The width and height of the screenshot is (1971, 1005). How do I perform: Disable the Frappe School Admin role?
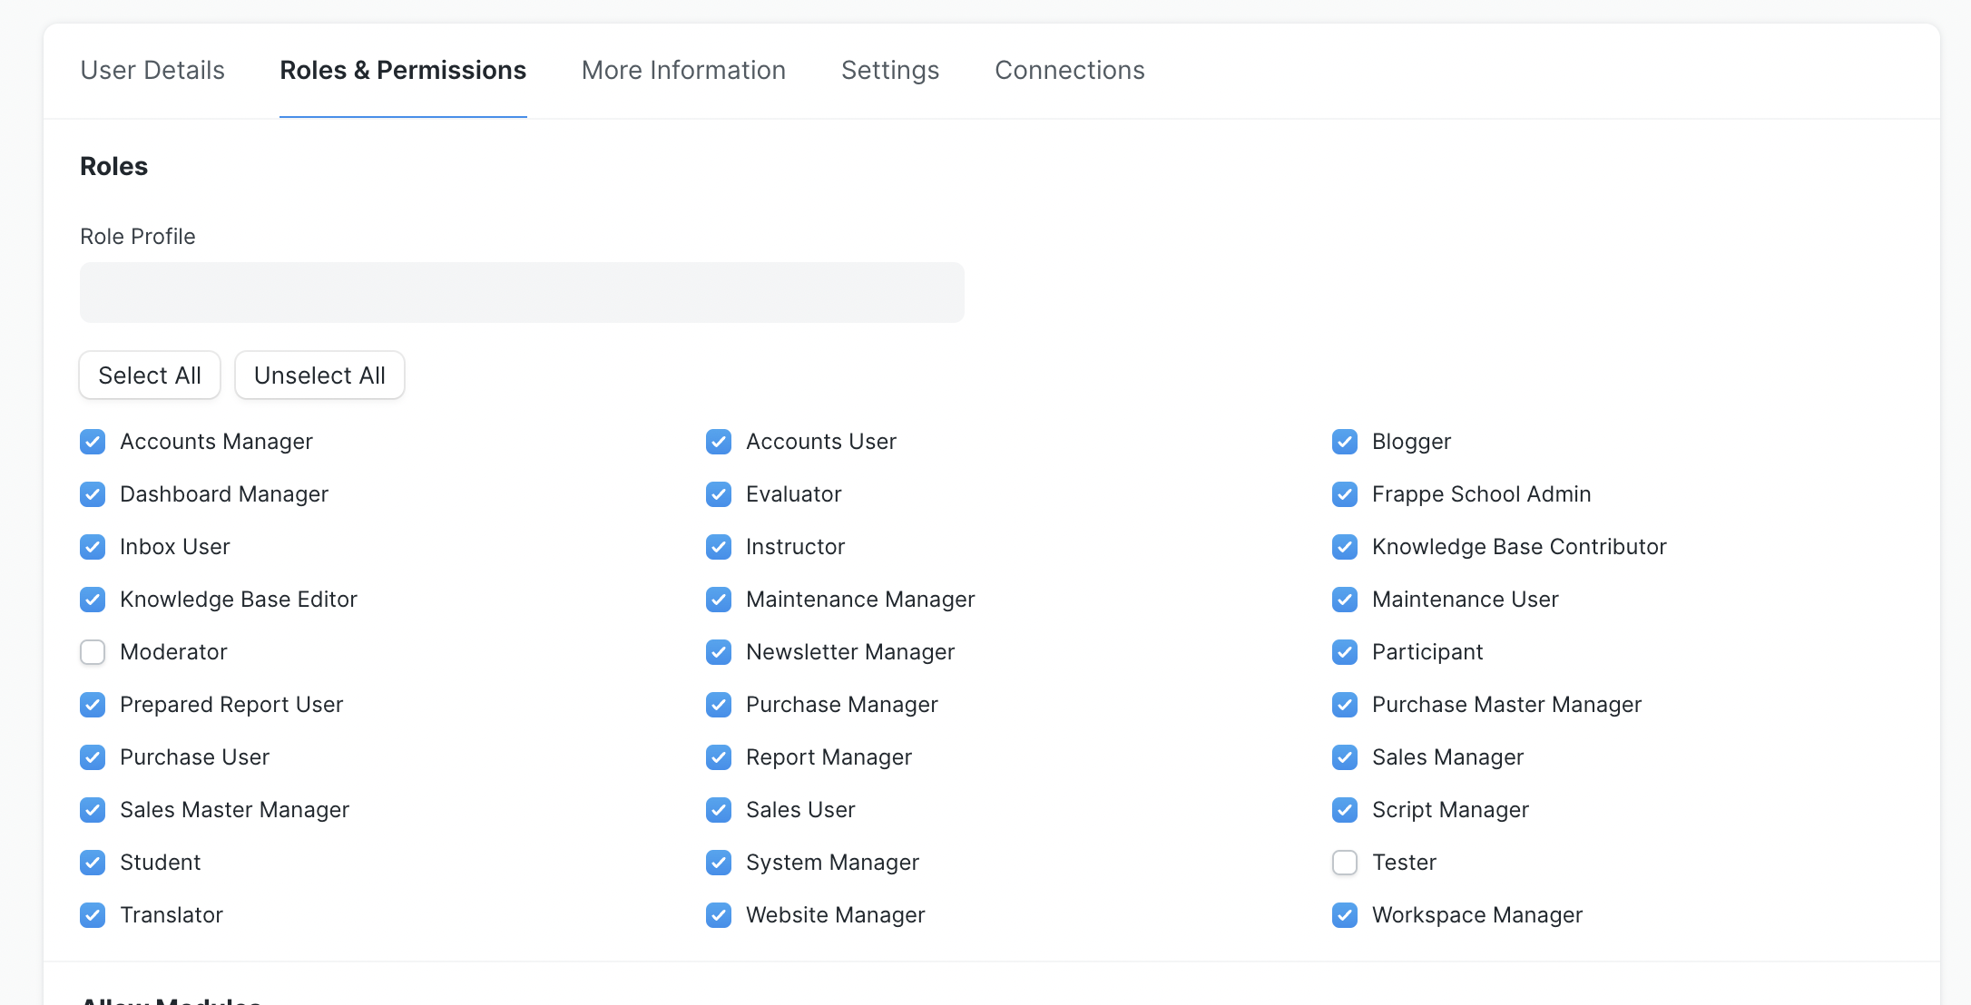tap(1344, 494)
